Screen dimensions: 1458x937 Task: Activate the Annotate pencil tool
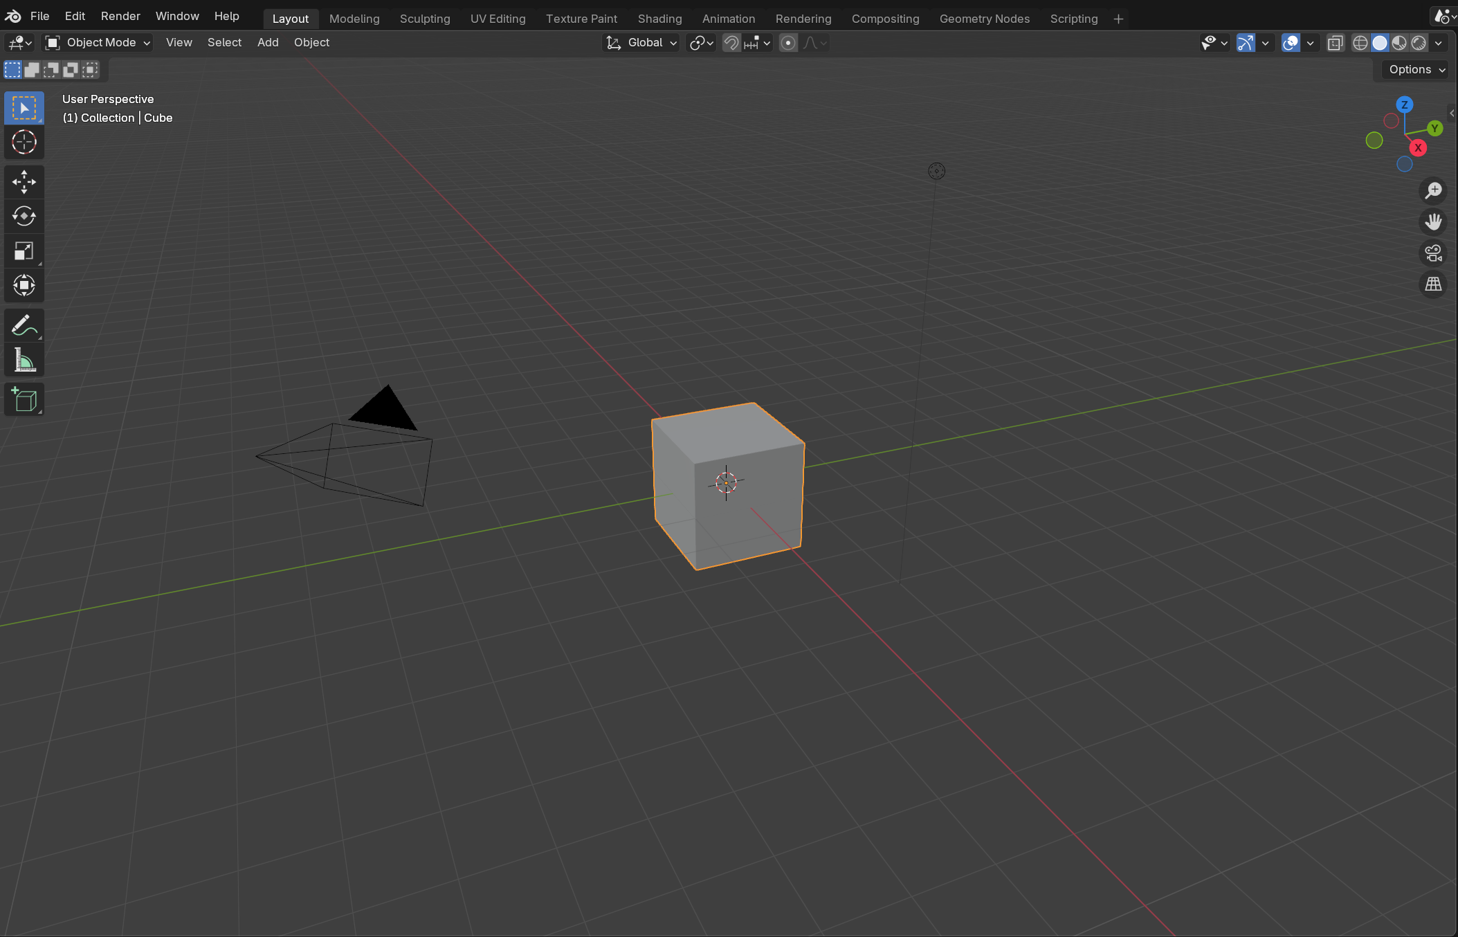(x=24, y=325)
